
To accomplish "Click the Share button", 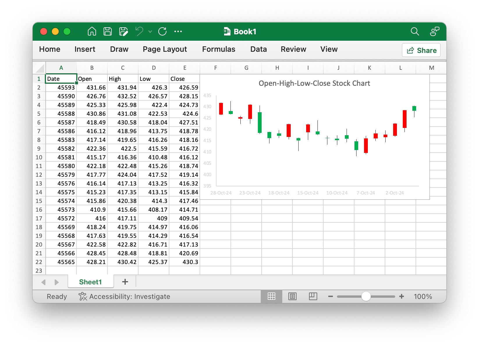I will tap(421, 50).
